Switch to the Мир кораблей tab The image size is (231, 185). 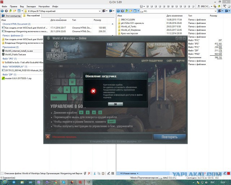pyautogui.click(x=31, y=16)
